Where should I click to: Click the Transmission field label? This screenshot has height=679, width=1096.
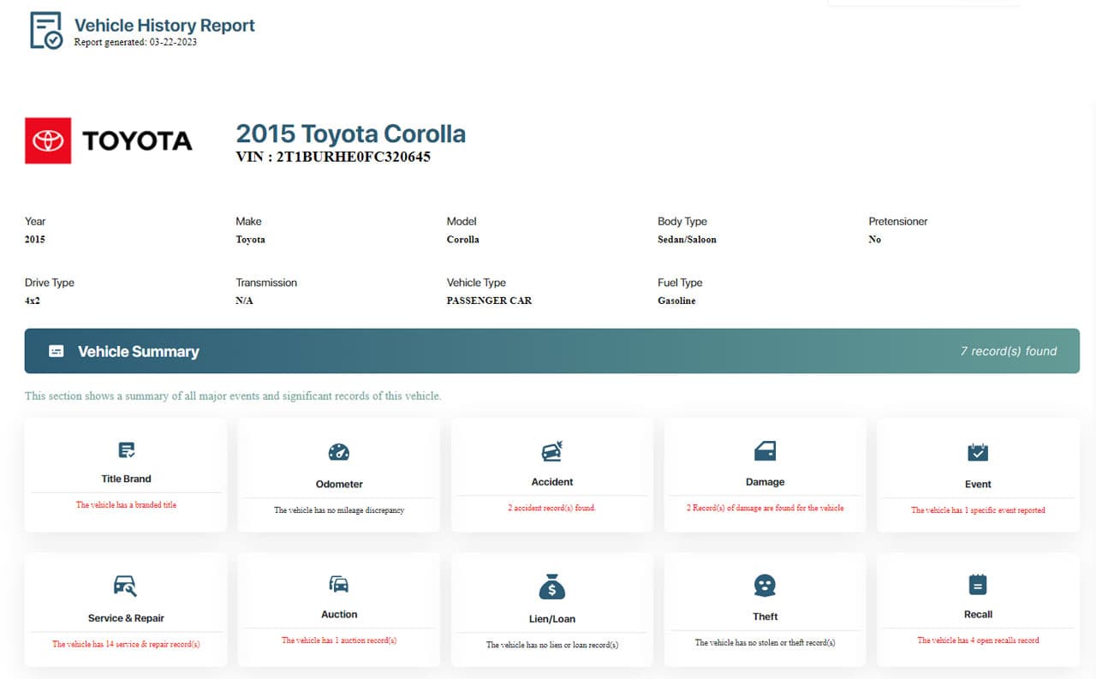click(x=266, y=283)
